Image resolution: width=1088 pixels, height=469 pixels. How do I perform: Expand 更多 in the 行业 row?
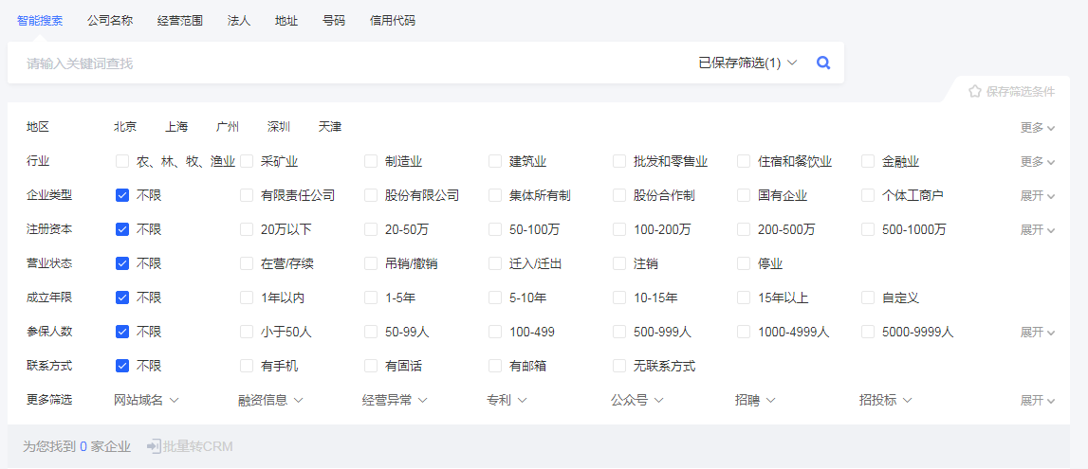pos(1038,161)
